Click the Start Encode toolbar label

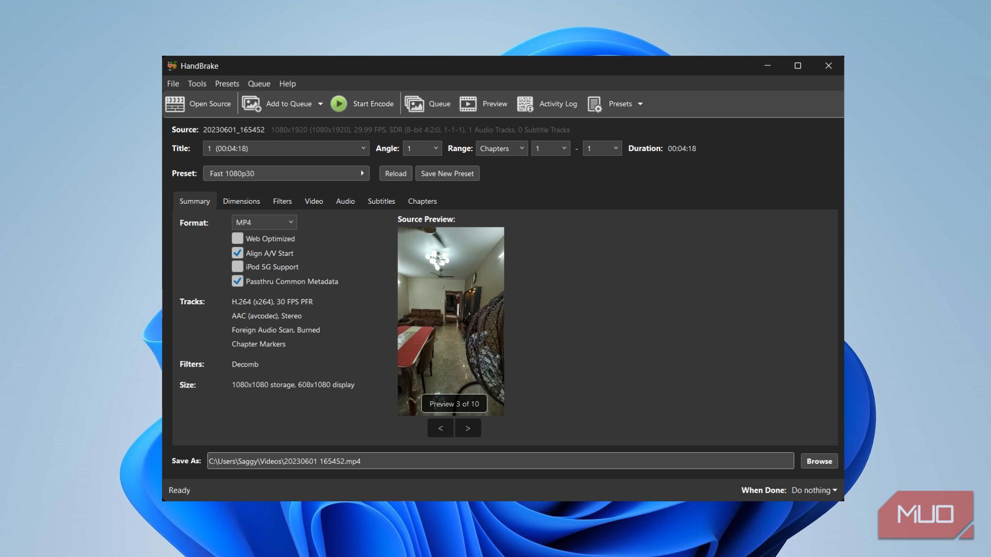click(x=373, y=104)
